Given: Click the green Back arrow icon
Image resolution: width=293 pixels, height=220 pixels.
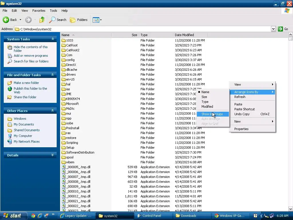Looking at the screenshot, I should 6,20.
